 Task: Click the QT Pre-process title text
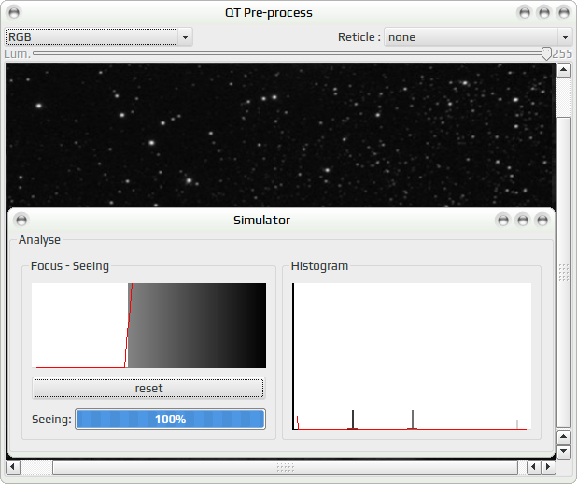coord(269,13)
